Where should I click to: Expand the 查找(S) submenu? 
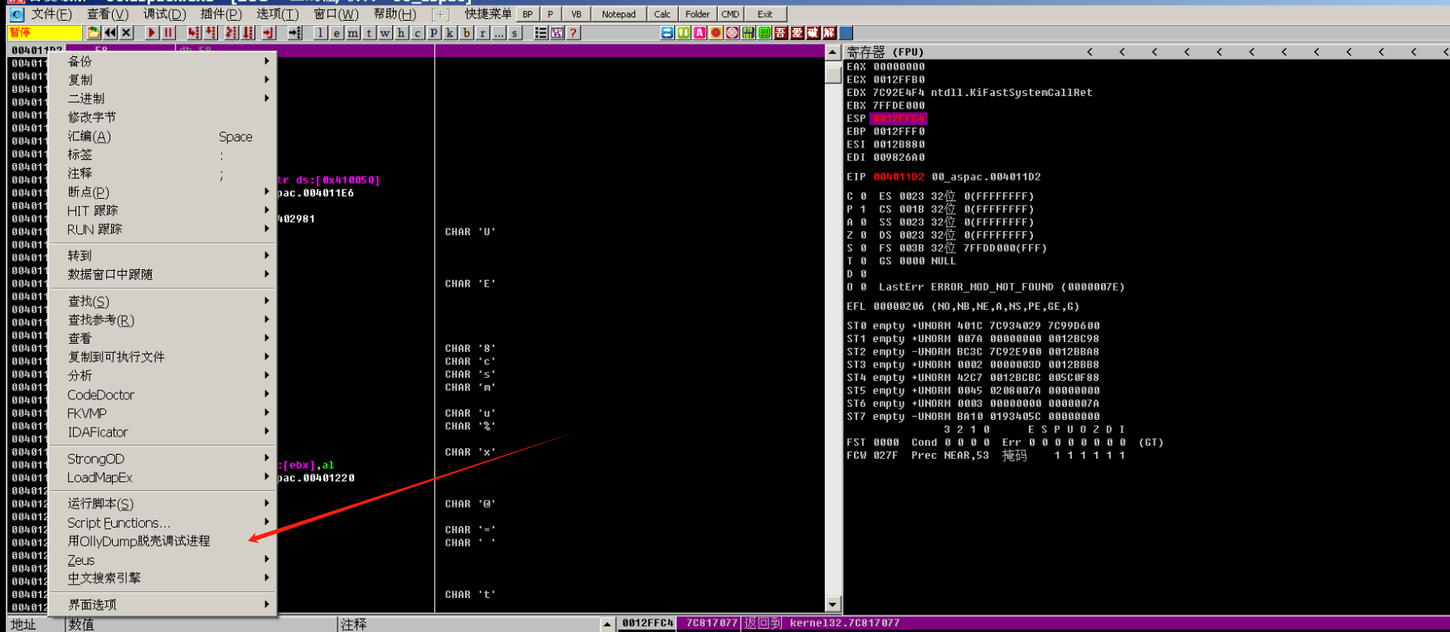[162, 302]
